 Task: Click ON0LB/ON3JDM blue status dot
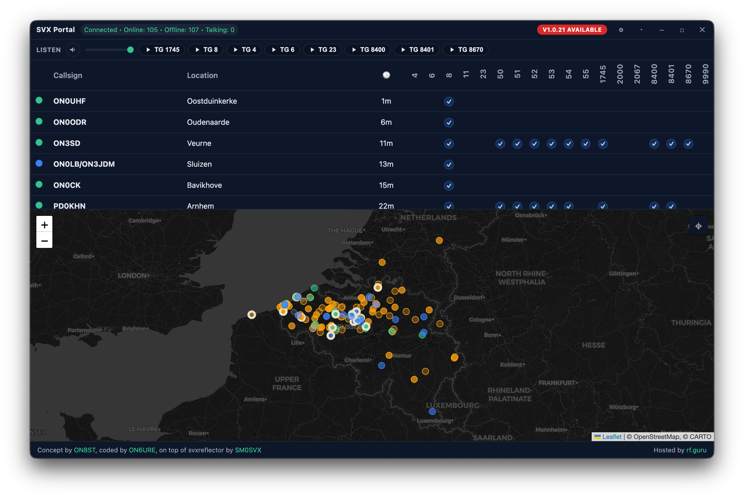click(x=39, y=163)
